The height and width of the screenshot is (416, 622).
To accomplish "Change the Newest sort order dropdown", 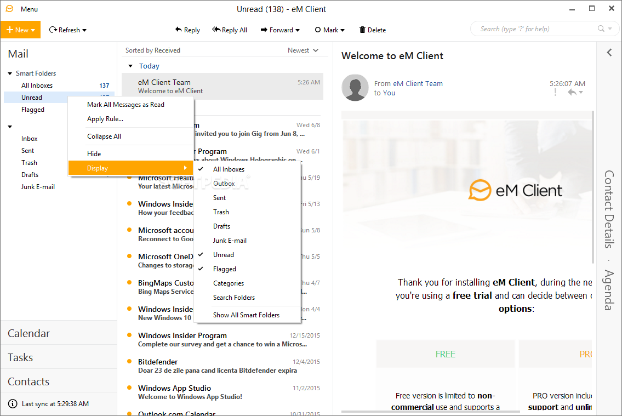I will point(303,50).
